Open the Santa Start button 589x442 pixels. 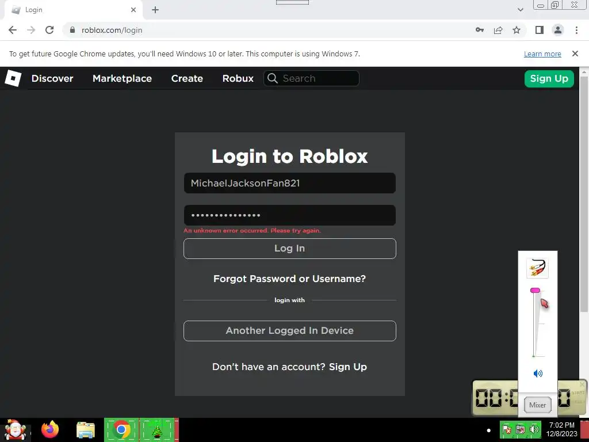[x=14, y=430]
